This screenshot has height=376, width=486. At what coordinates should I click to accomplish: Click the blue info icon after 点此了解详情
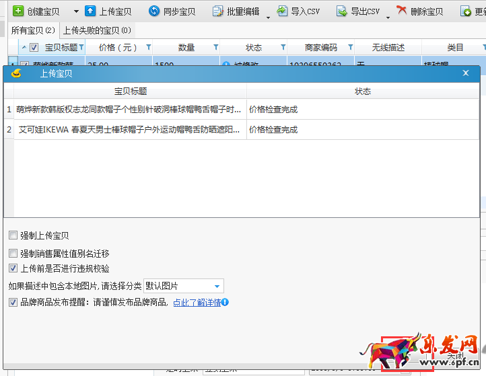[225, 303]
